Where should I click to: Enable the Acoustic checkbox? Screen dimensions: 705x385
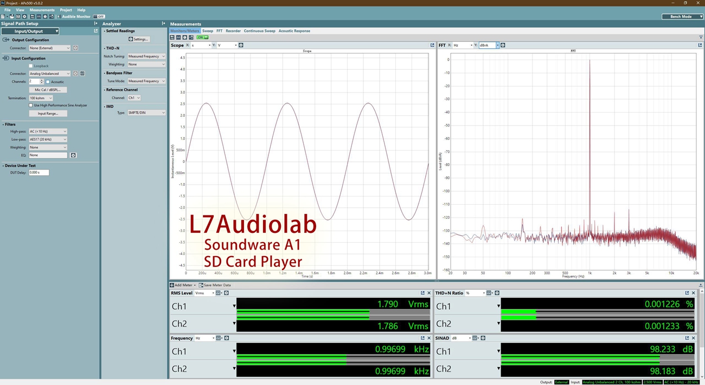coord(48,82)
